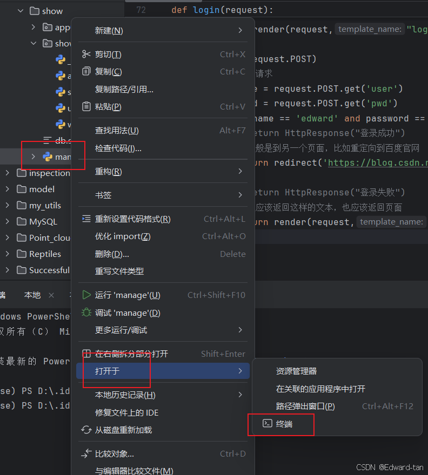The height and width of the screenshot is (475, 428).
Task: Choose 查找用法(U) in the context menu
Action: click(x=163, y=131)
